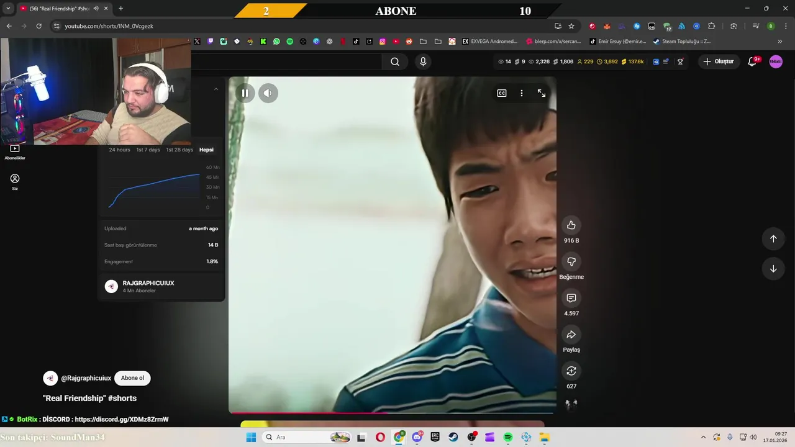Show hidden system tray icons

[703, 437]
